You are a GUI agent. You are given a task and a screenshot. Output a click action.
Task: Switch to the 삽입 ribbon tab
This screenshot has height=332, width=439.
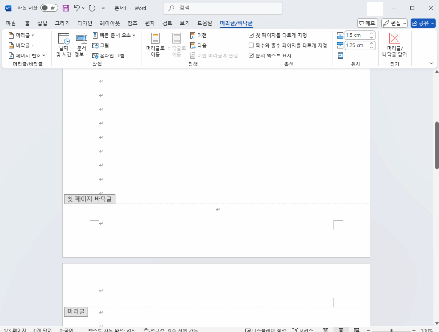42,24
